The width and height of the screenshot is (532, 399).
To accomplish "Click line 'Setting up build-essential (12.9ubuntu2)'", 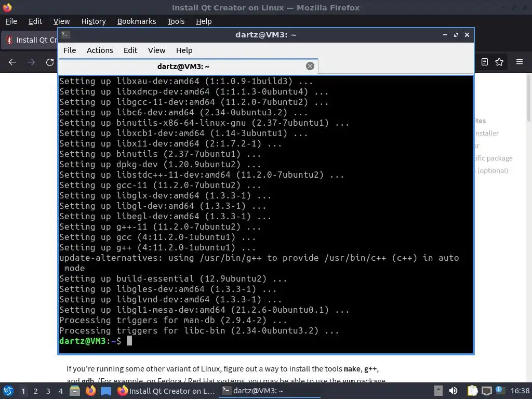I will point(173,278).
